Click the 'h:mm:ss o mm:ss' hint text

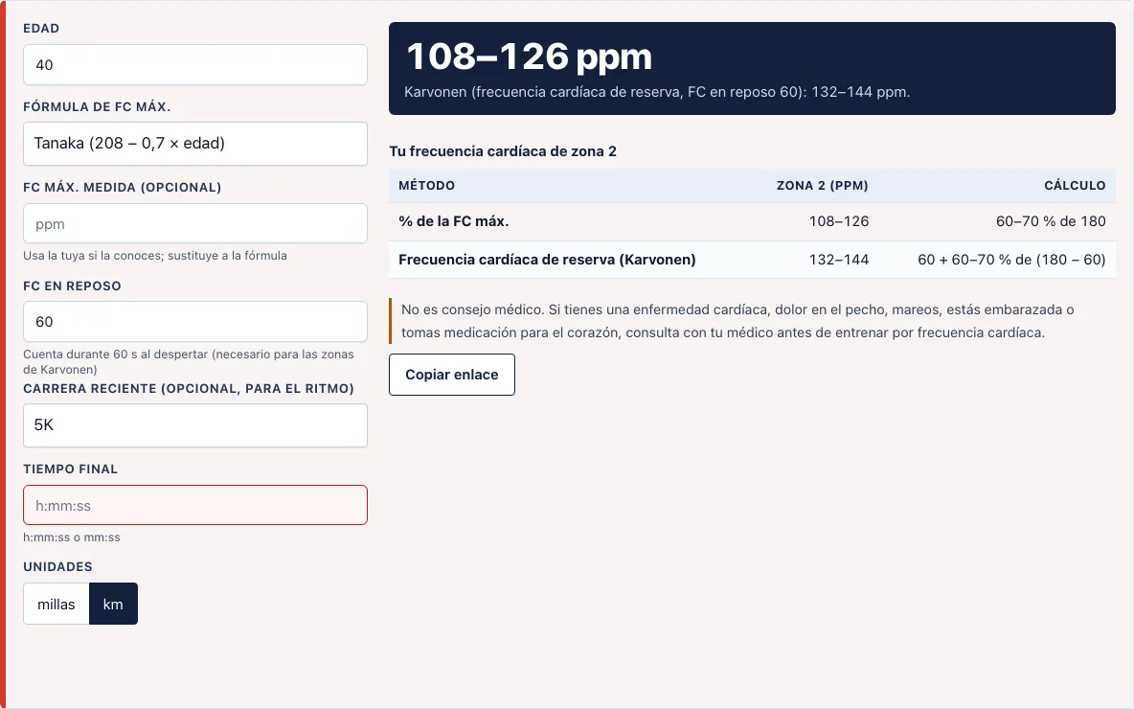(72, 537)
